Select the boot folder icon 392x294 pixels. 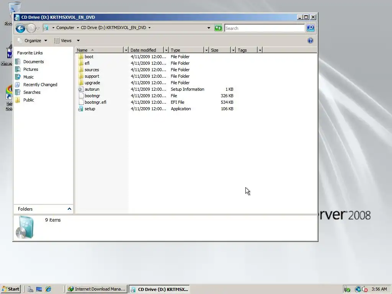tap(81, 57)
